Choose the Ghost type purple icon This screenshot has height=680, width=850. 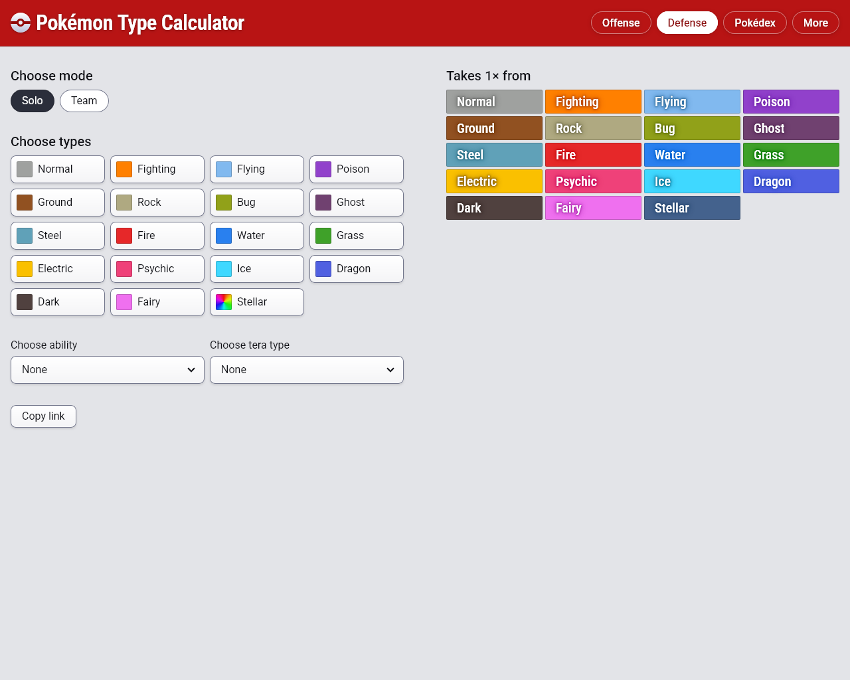point(323,203)
